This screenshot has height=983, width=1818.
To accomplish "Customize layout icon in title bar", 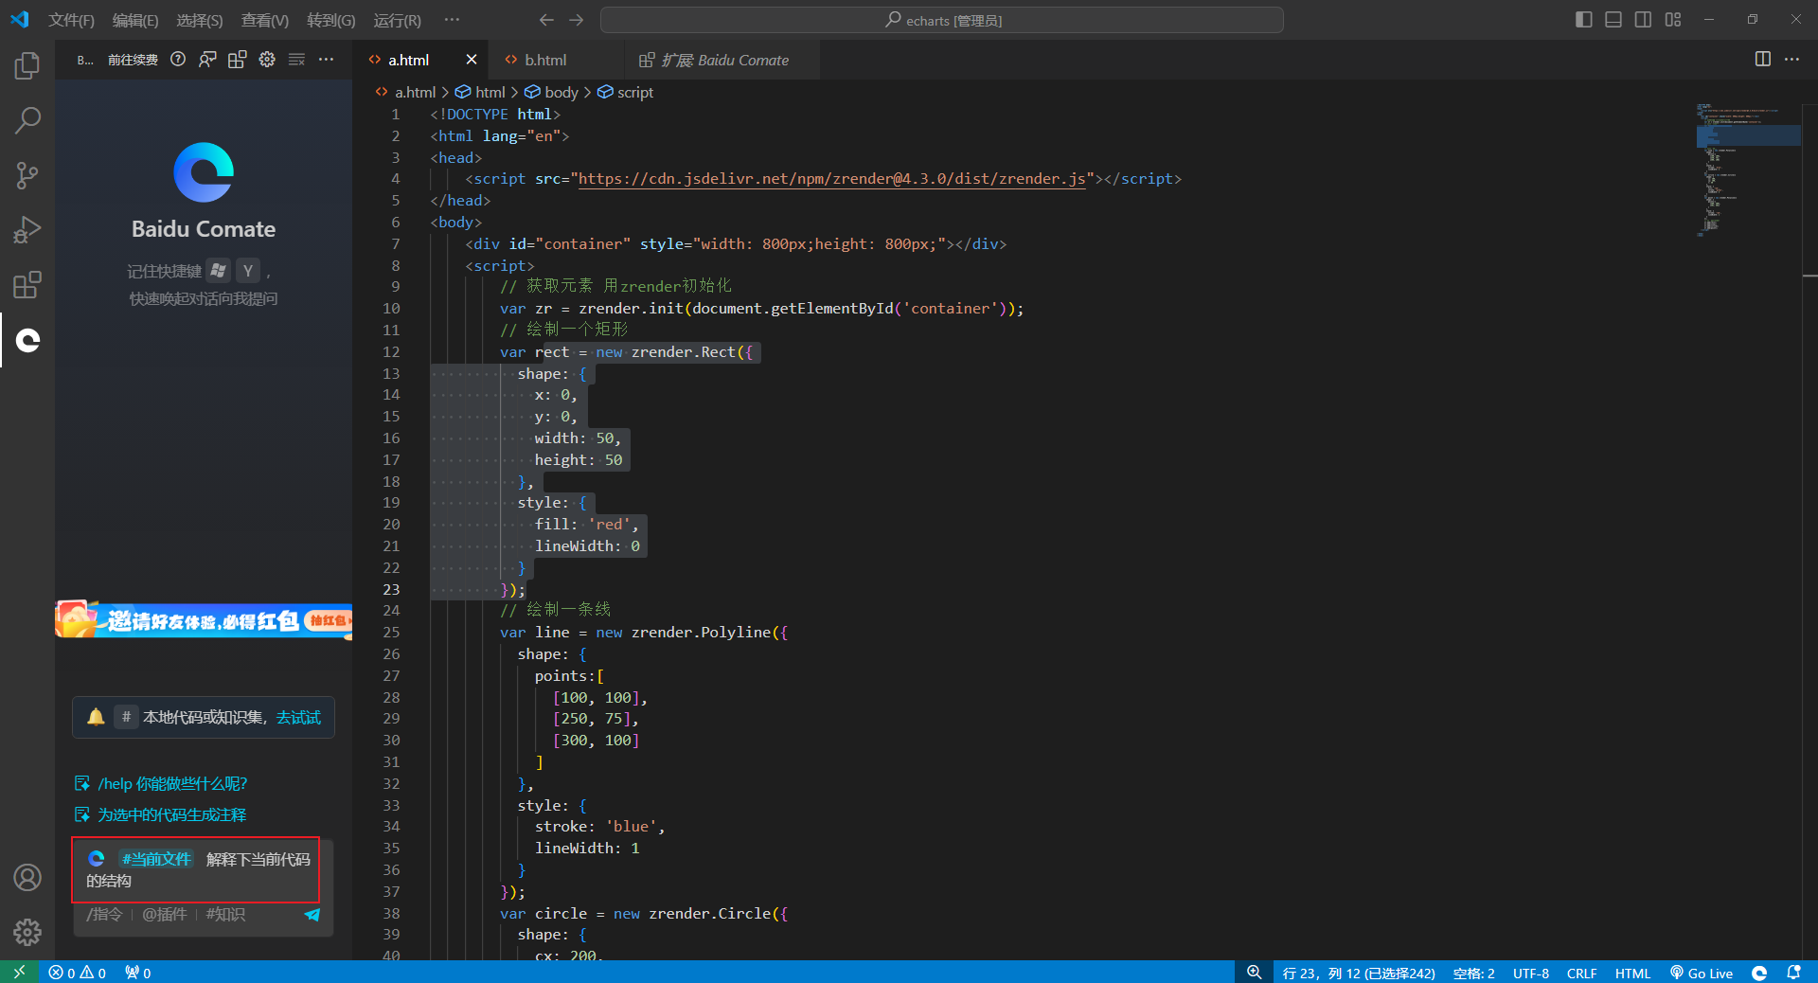I will [x=1673, y=20].
